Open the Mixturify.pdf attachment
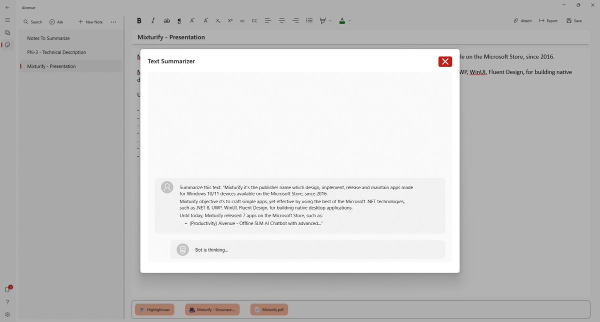Viewport: 600px width, 322px height. tap(269, 310)
